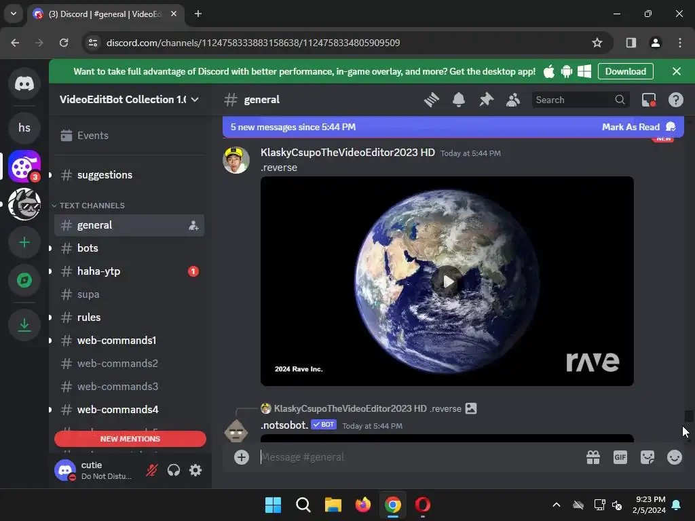This screenshot has height=521, width=695.
Task: Jump to new messages since 5:44 PM
Action: coord(293,127)
